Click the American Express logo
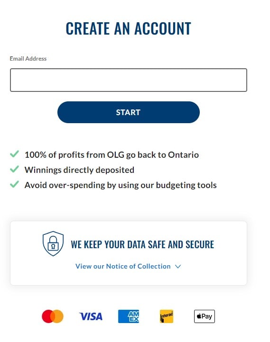 coord(129,316)
